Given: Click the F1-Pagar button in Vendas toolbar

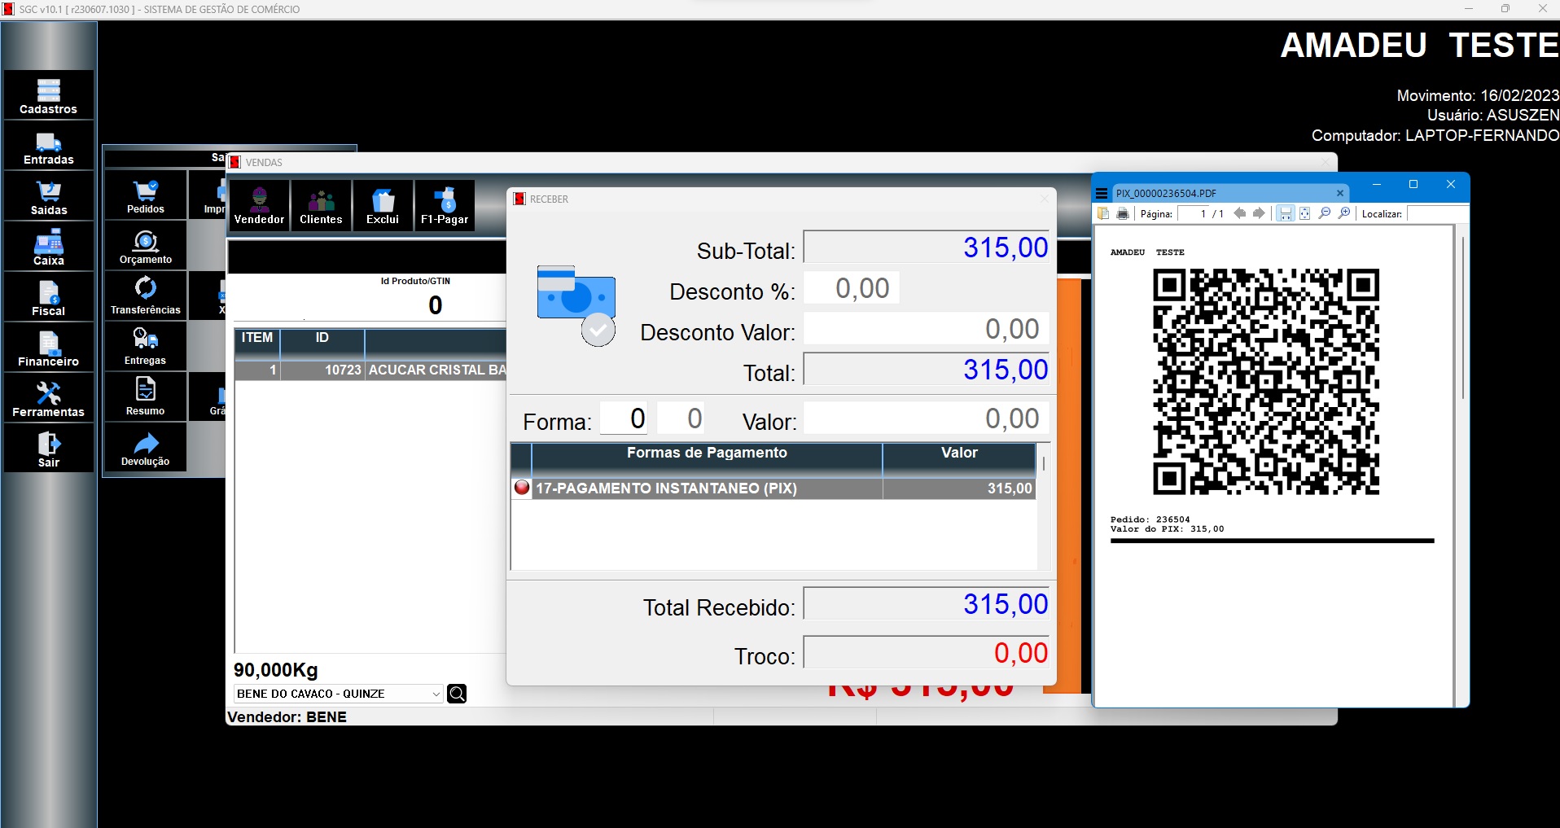Looking at the screenshot, I should tap(445, 205).
